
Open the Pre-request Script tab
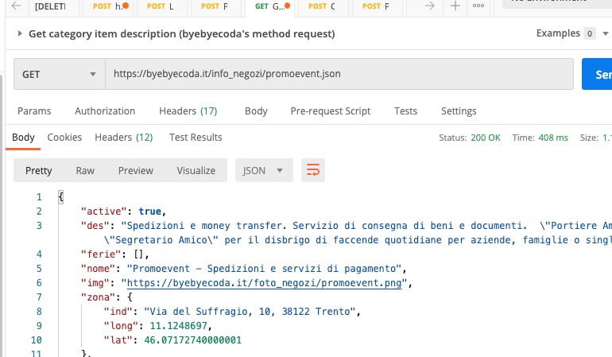pyautogui.click(x=330, y=111)
